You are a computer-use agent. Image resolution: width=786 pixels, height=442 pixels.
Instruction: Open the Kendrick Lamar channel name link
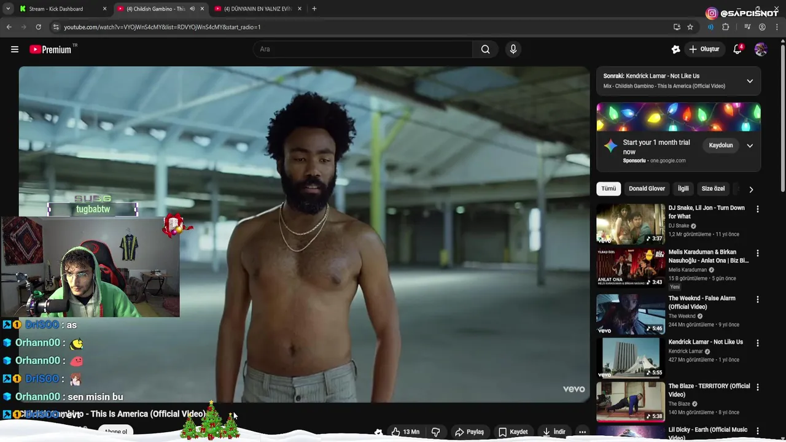[685, 351]
